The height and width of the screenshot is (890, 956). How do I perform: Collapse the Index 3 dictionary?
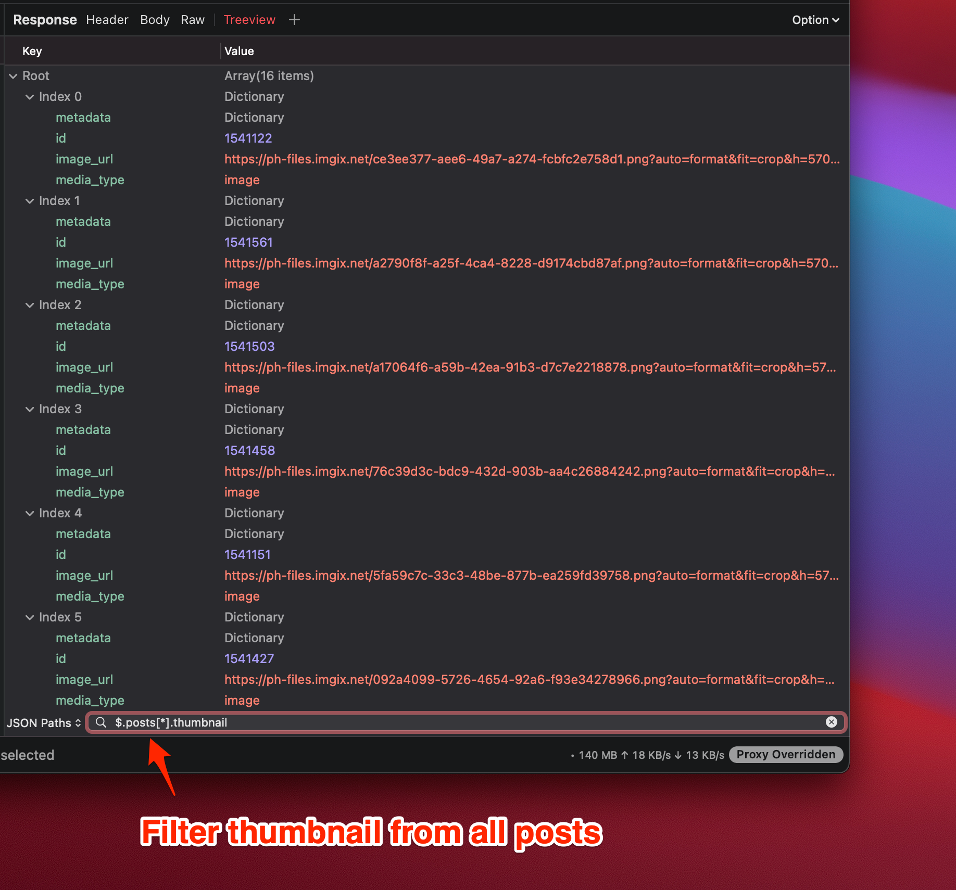pos(30,409)
